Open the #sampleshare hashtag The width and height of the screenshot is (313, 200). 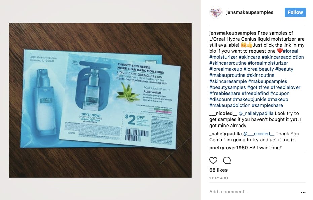267,105
